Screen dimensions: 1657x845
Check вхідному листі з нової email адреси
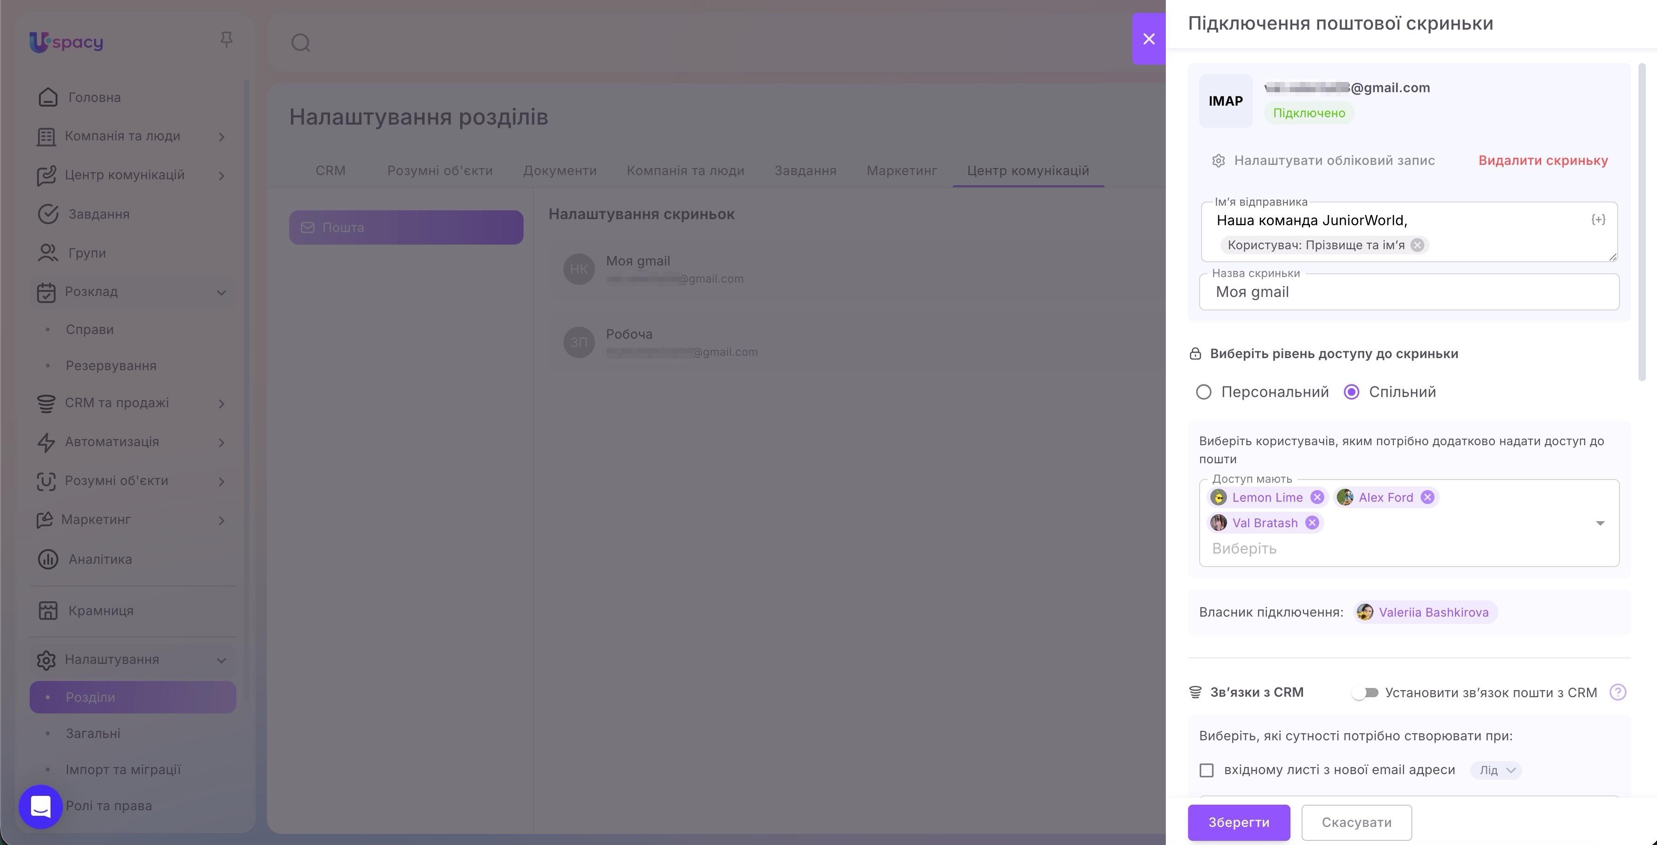(x=1207, y=770)
